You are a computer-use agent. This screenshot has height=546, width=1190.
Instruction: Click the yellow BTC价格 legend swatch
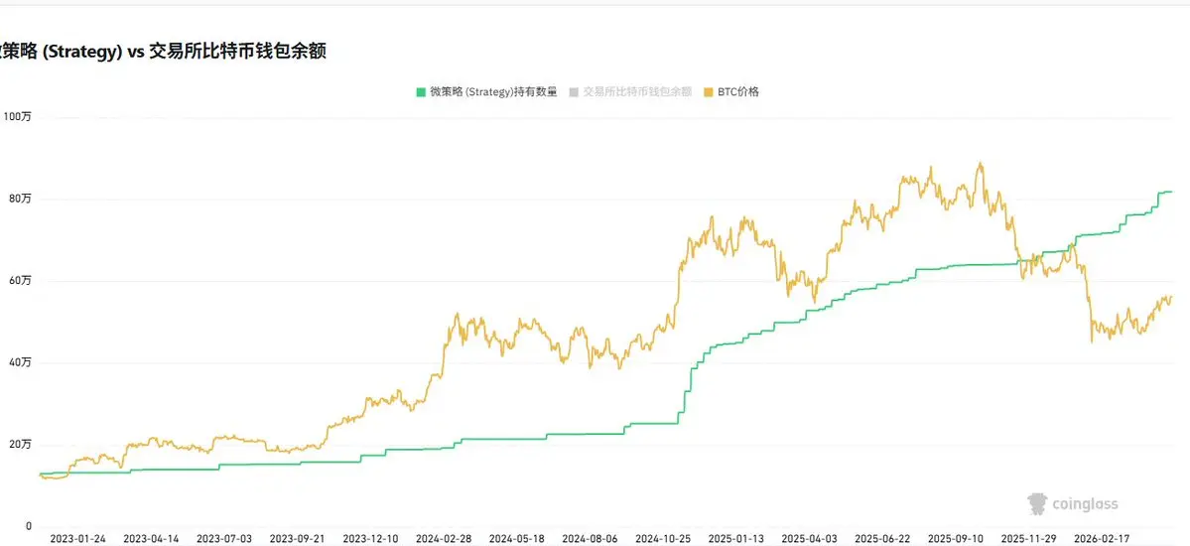tap(709, 92)
